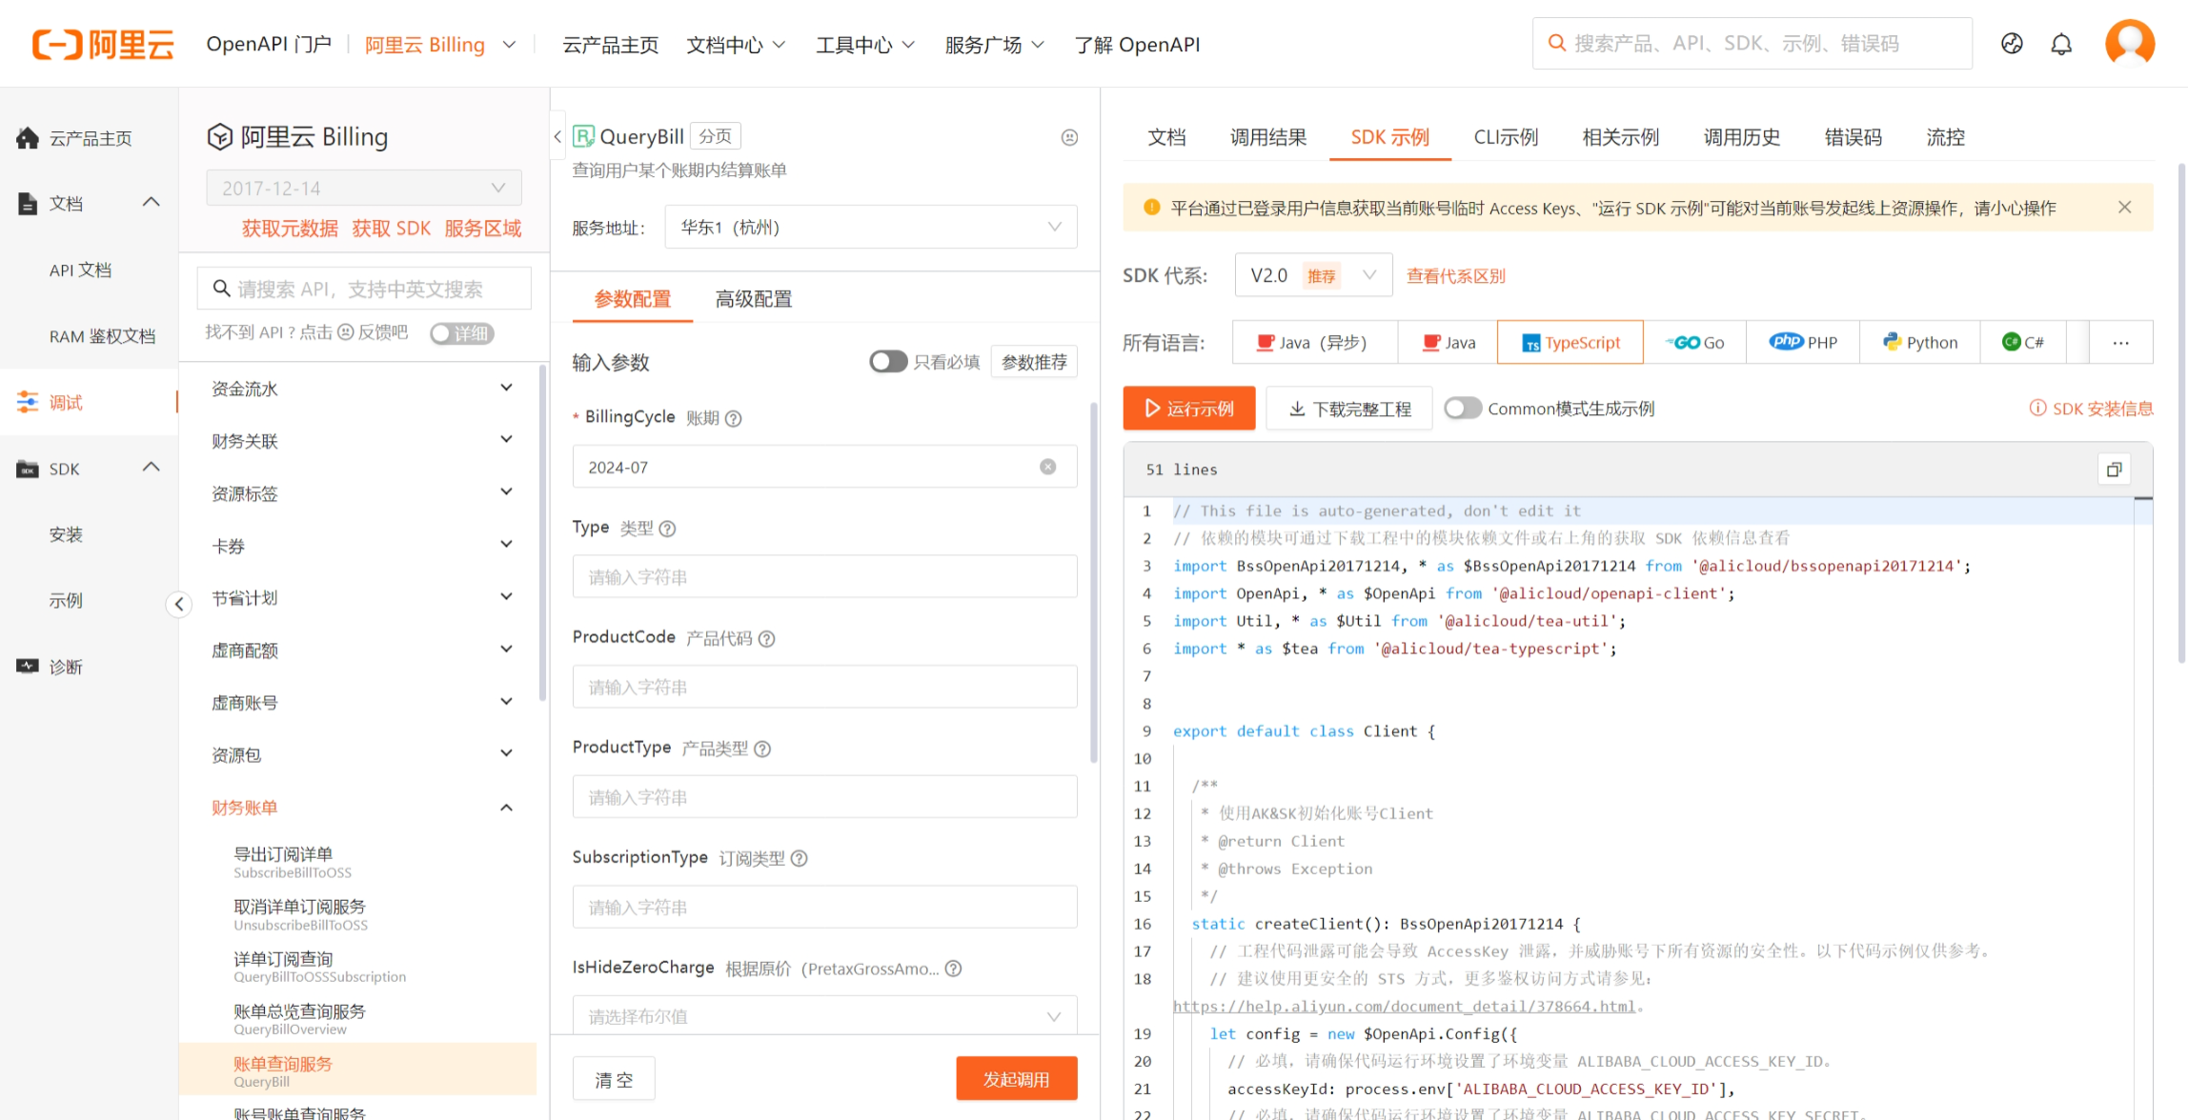
Task: Open the 服务地址 region dropdown
Action: coord(871,227)
